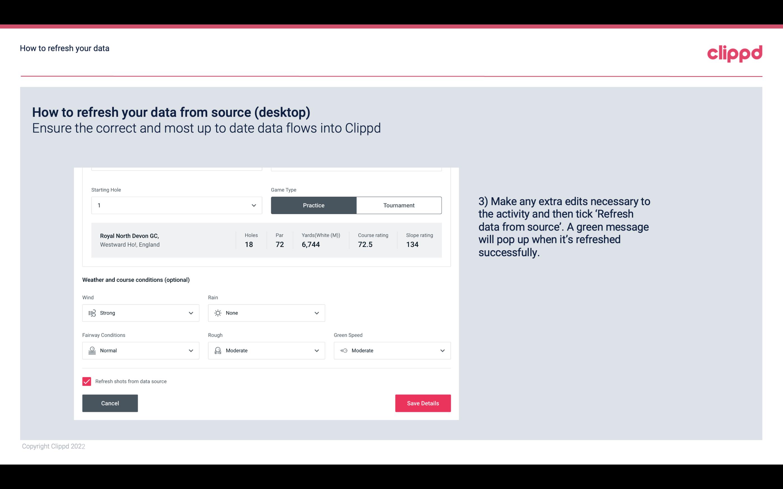
Task: Click the Save Details button
Action: pos(423,403)
